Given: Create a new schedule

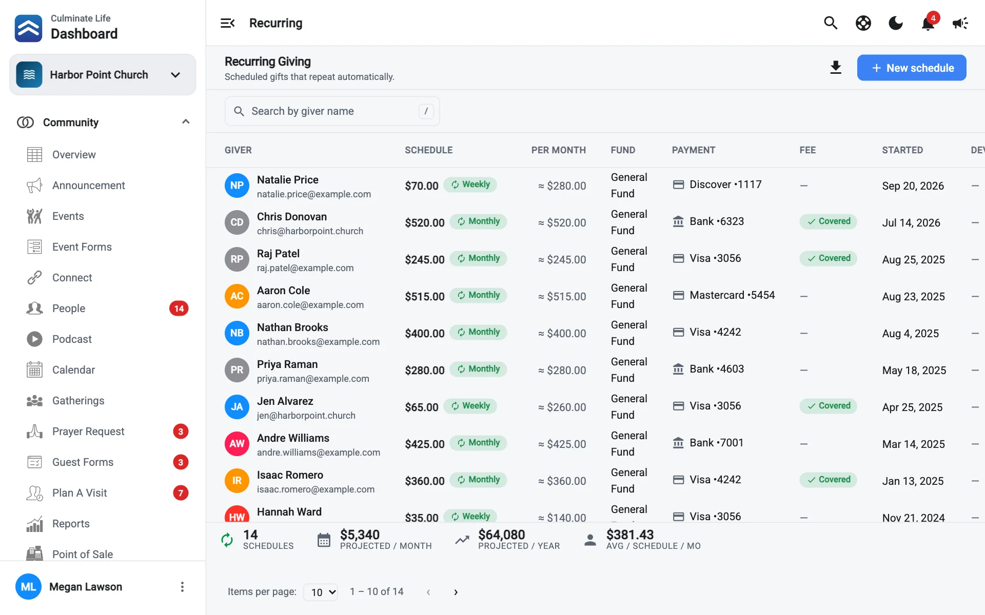Looking at the screenshot, I should 912,68.
